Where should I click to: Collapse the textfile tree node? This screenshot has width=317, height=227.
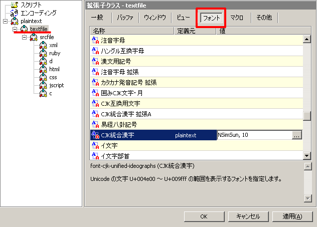click(x=15, y=29)
